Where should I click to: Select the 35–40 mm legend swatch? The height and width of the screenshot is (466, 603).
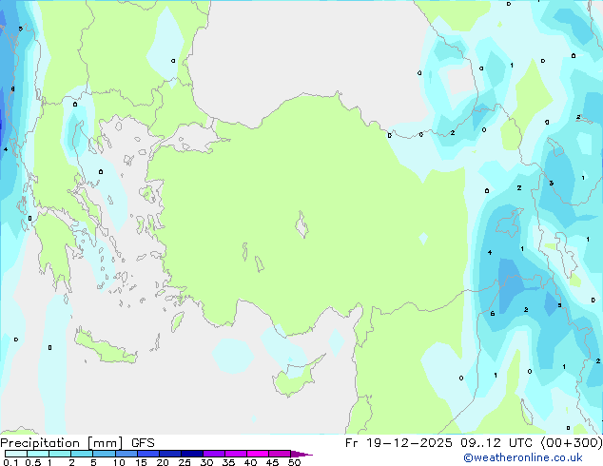pos(236,454)
